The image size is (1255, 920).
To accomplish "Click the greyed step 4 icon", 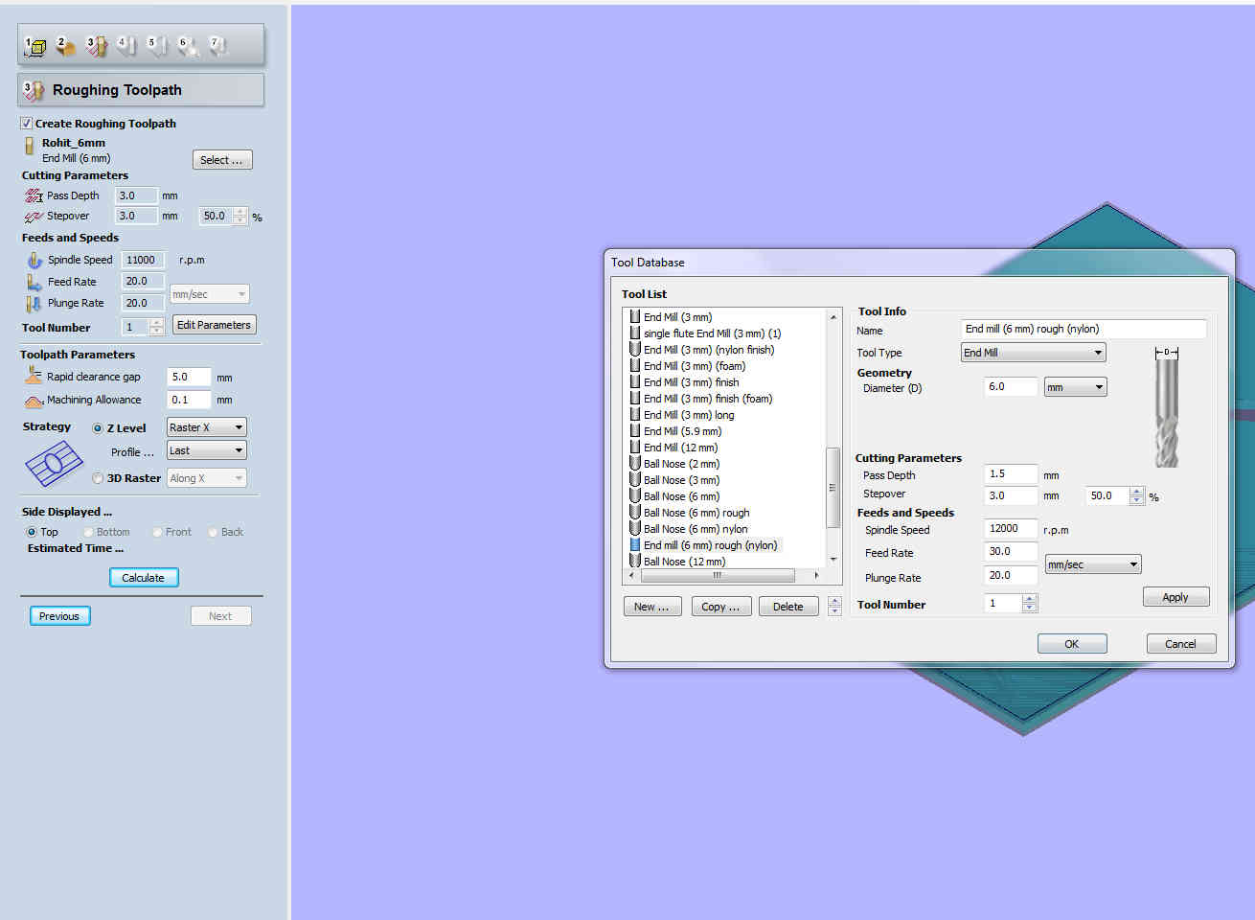I will (126, 46).
